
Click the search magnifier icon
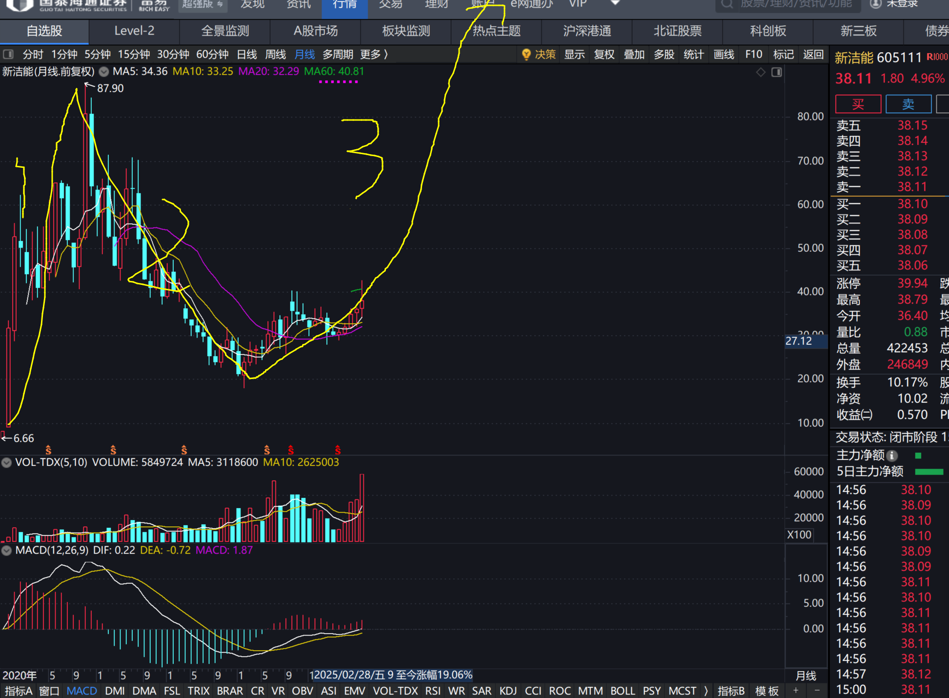[x=727, y=4]
